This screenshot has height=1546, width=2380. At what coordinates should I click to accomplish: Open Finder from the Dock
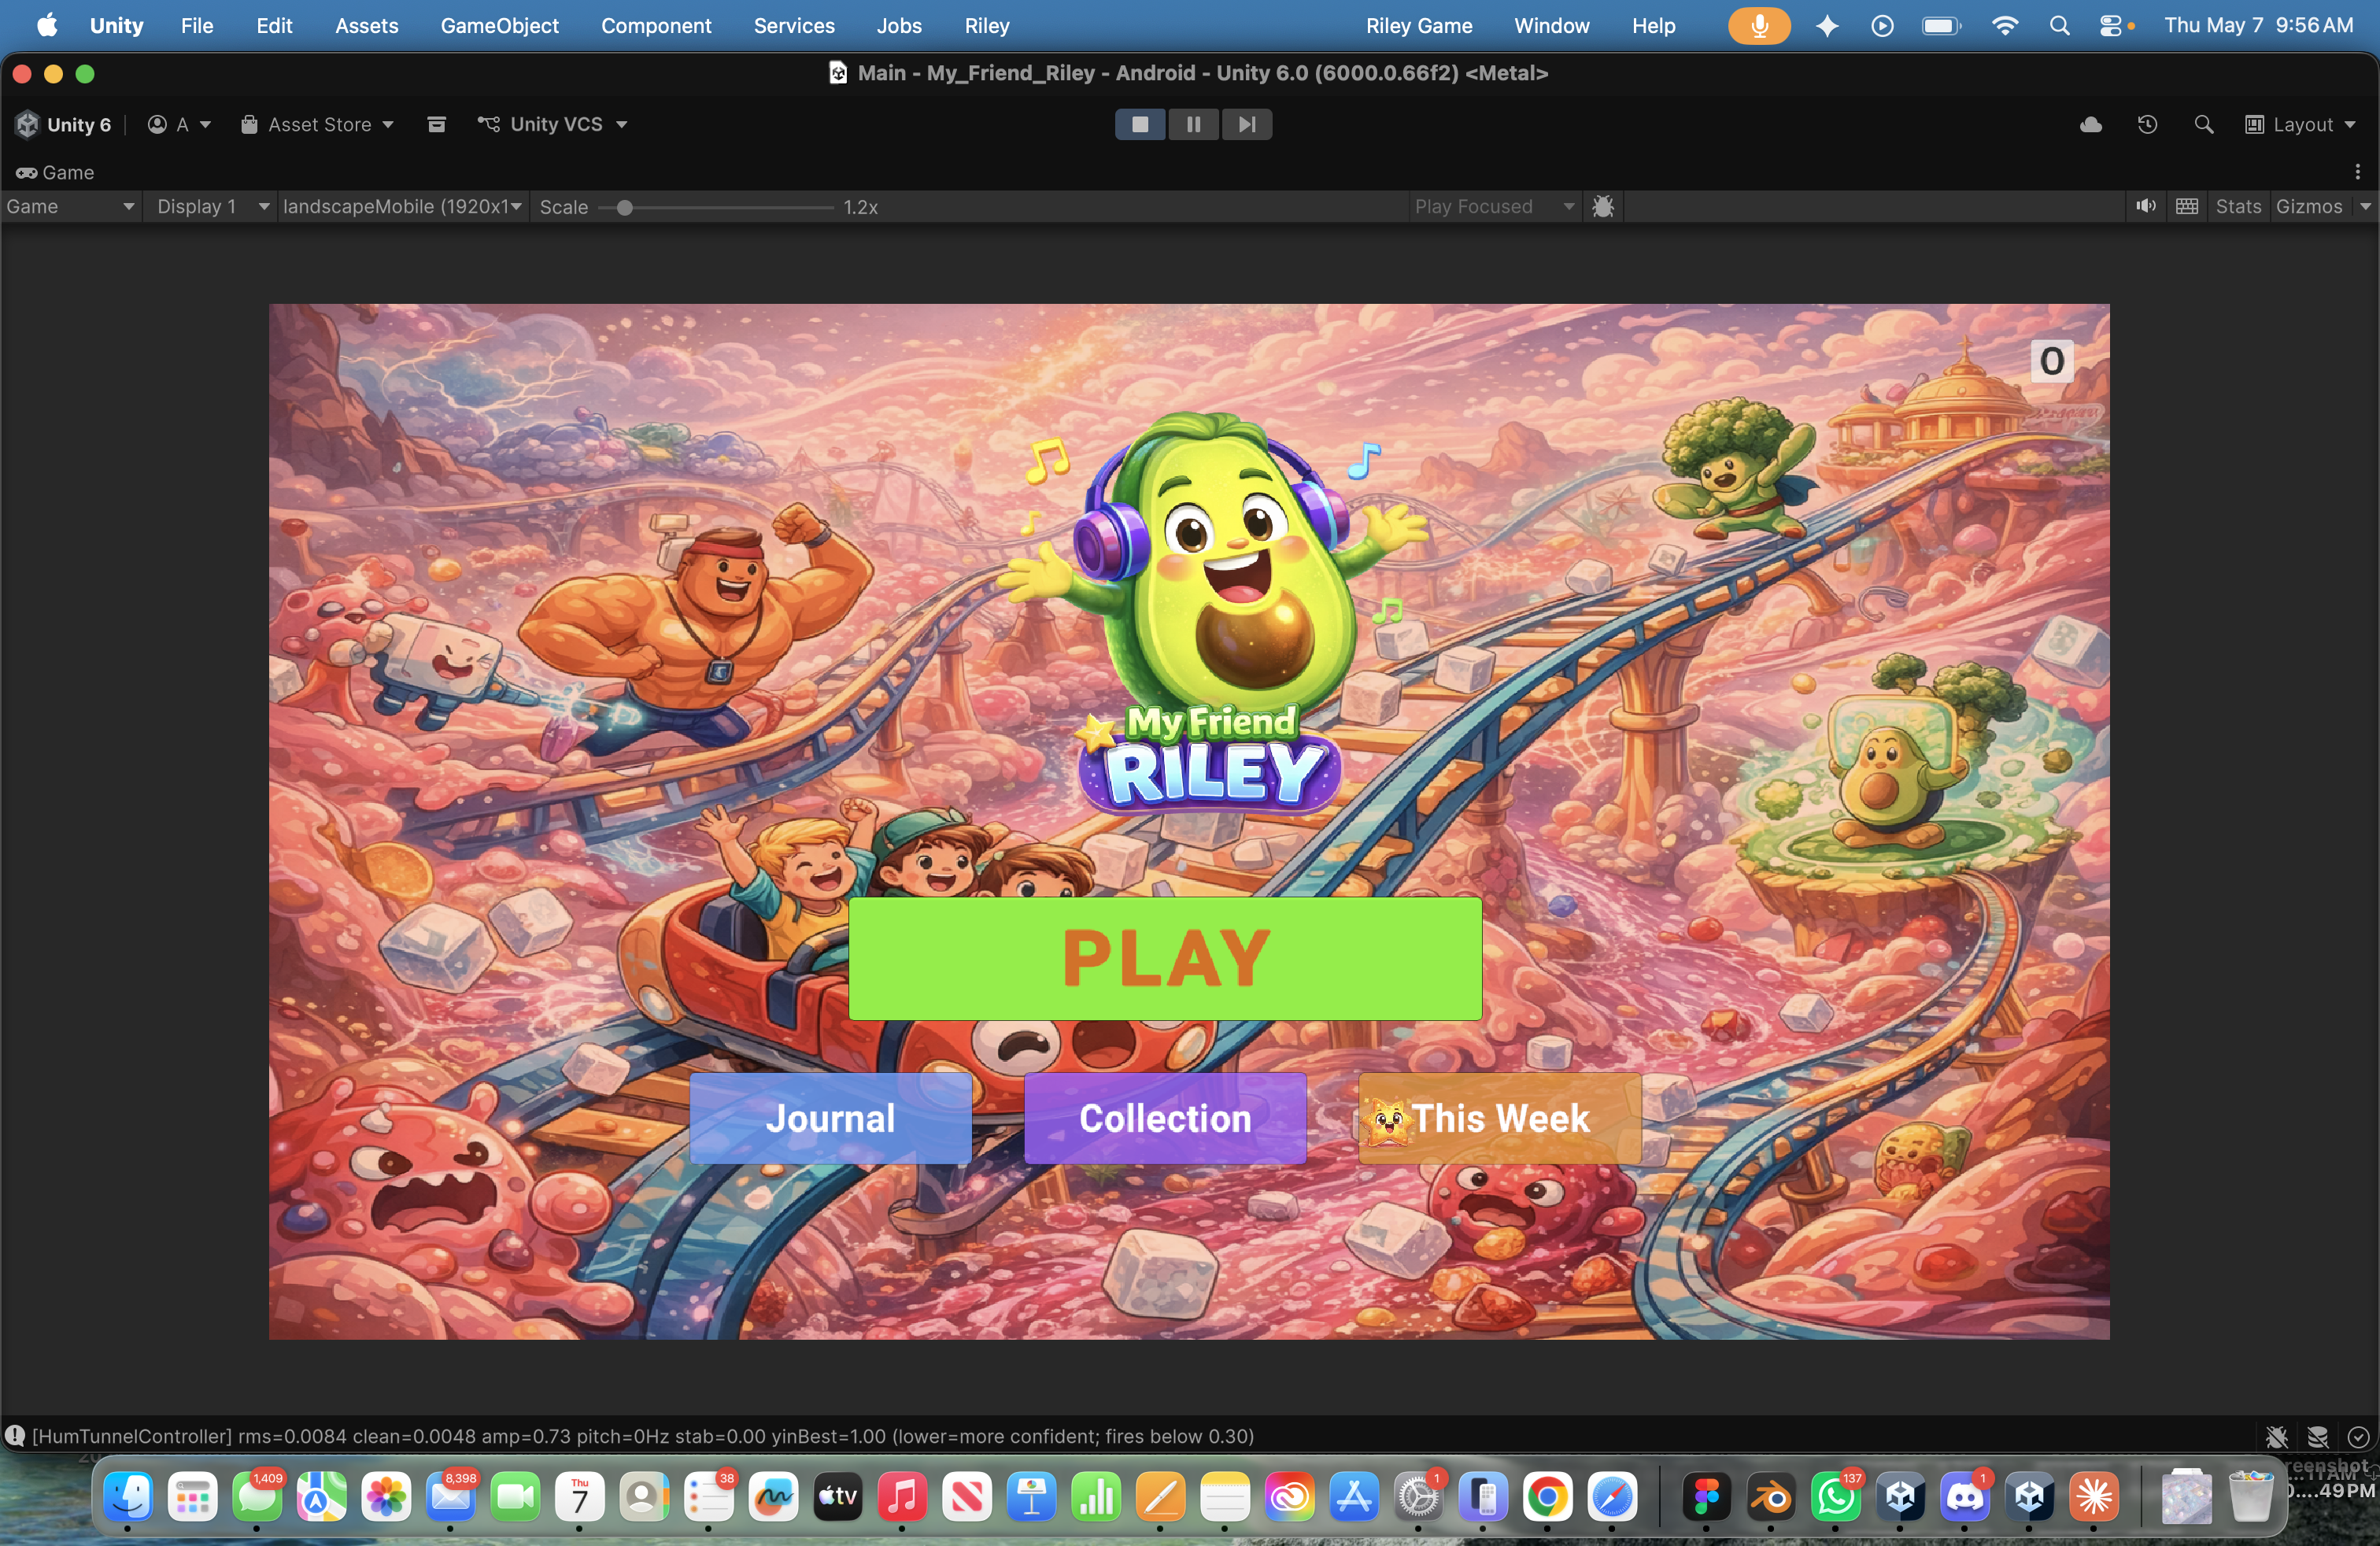pos(128,1497)
